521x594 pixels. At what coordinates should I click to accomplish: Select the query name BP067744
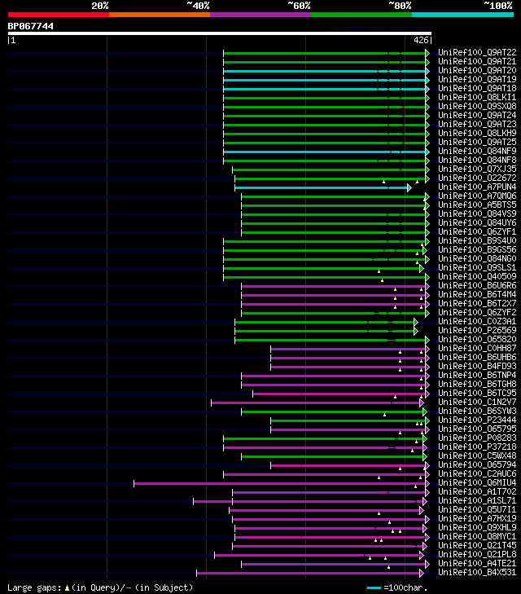pyautogui.click(x=31, y=26)
